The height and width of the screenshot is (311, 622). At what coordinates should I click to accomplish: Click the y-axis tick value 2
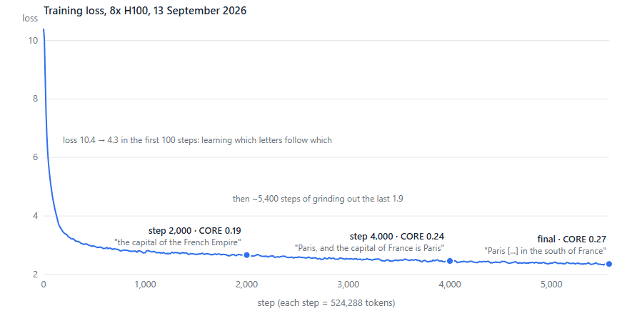click(35, 275)
